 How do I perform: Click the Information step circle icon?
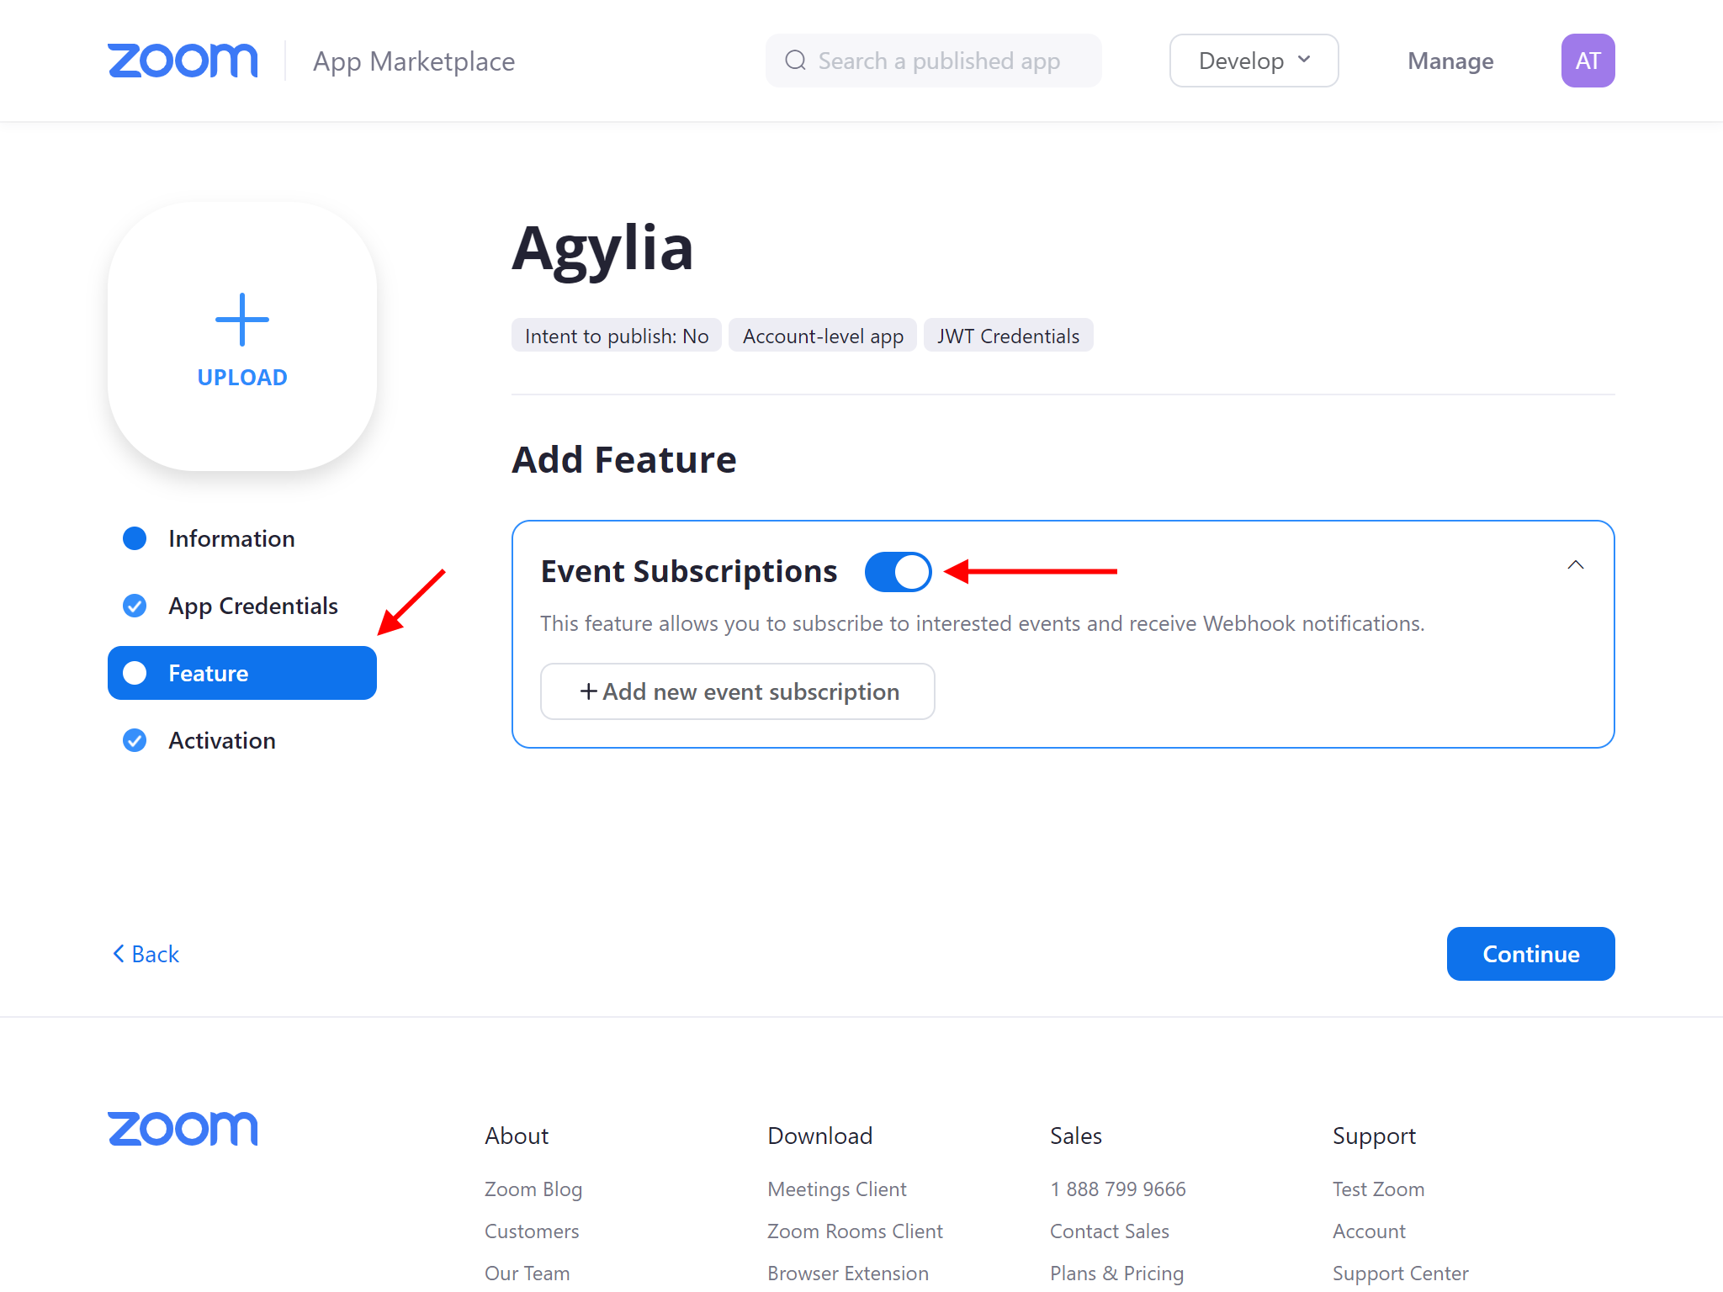pyautogui.click(x=135, y=538)
